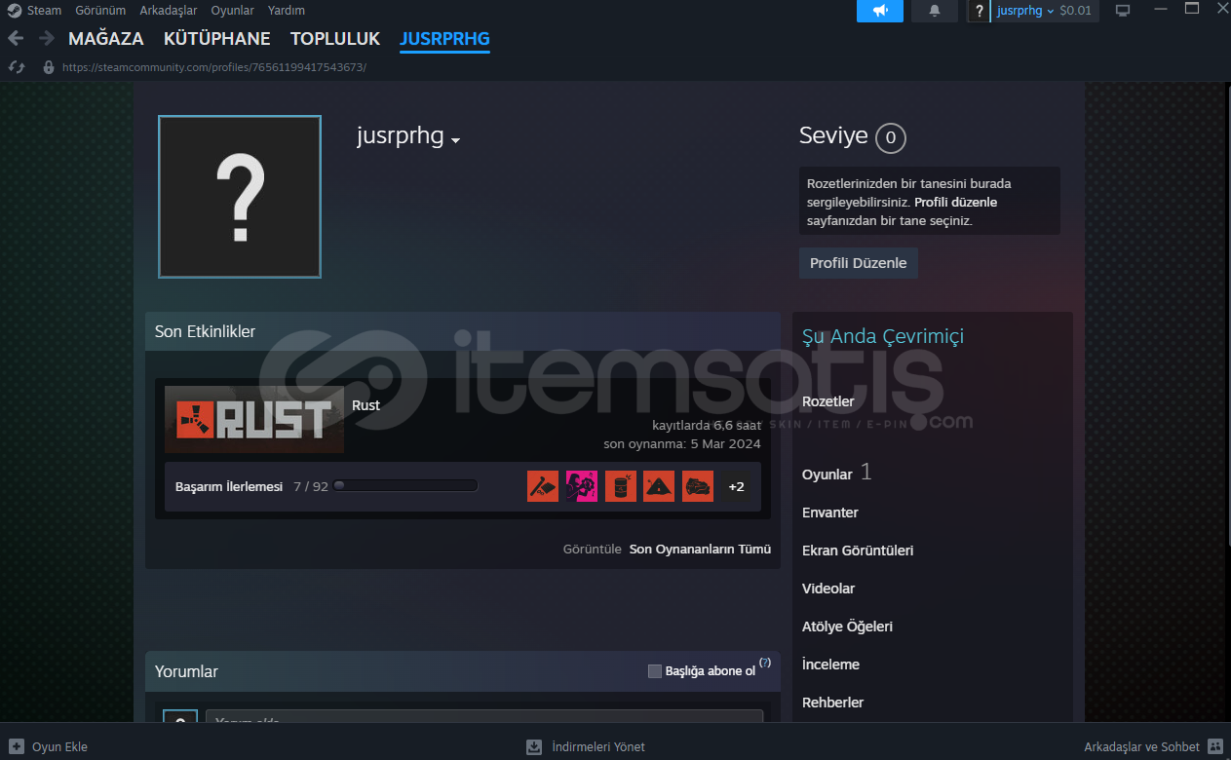Image resolution: width=1231 pixels, height=760 pixels.
Task: Click the steamcommunity profile URL field
Action: coord(214,67)
